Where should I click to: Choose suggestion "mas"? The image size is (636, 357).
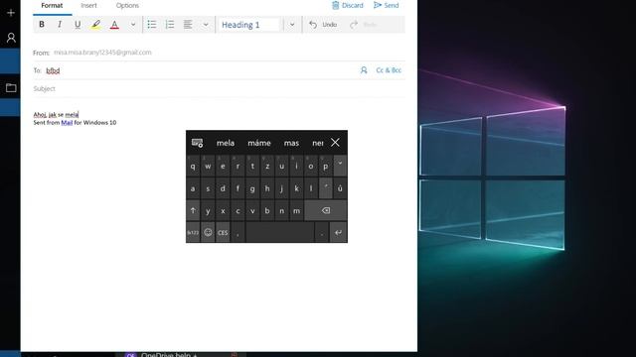291,143
